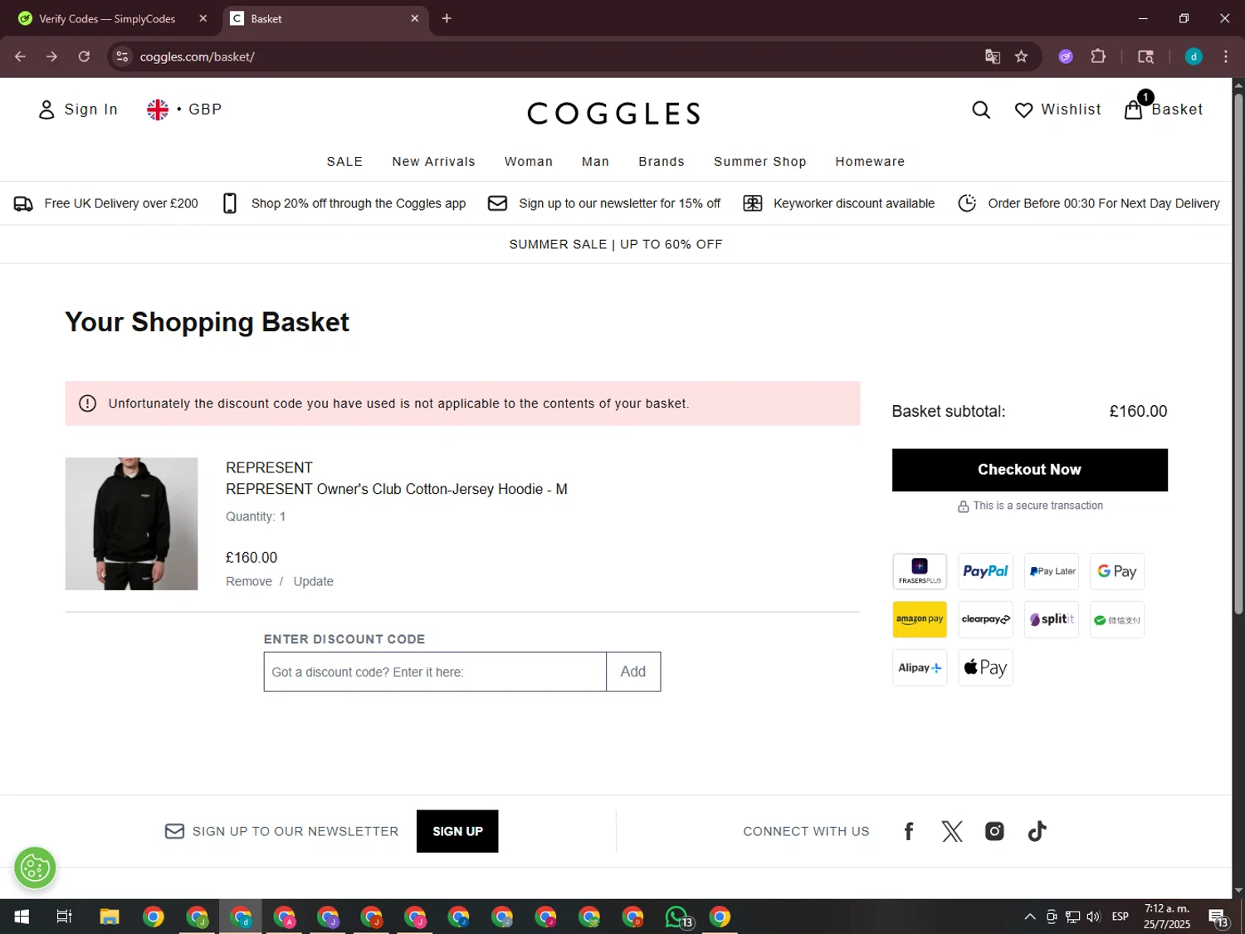1245x934 pixels.
Task: Click the hoodie product thumbnail
Action: pyautogui.click(x=131, y=524)
